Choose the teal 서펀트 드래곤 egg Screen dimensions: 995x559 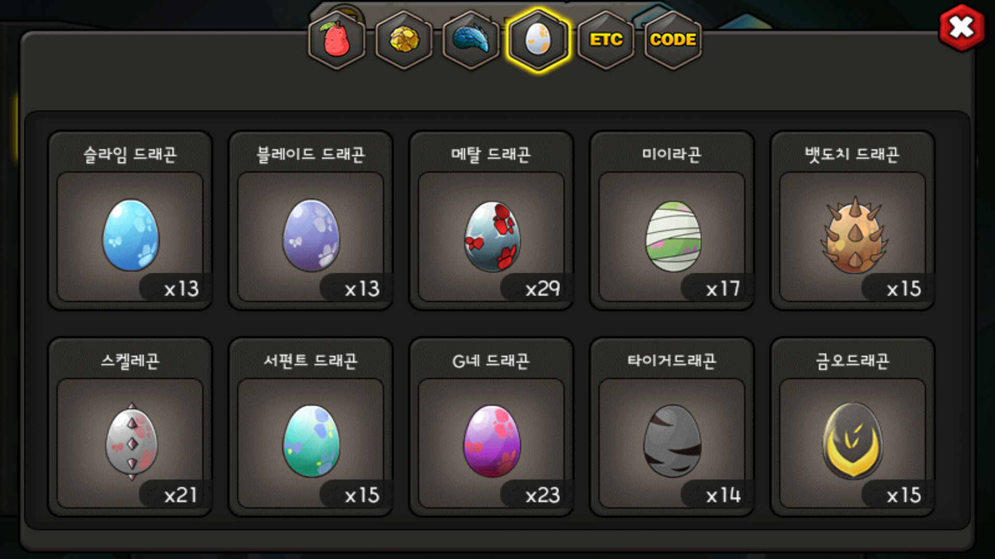coord(311,441)
